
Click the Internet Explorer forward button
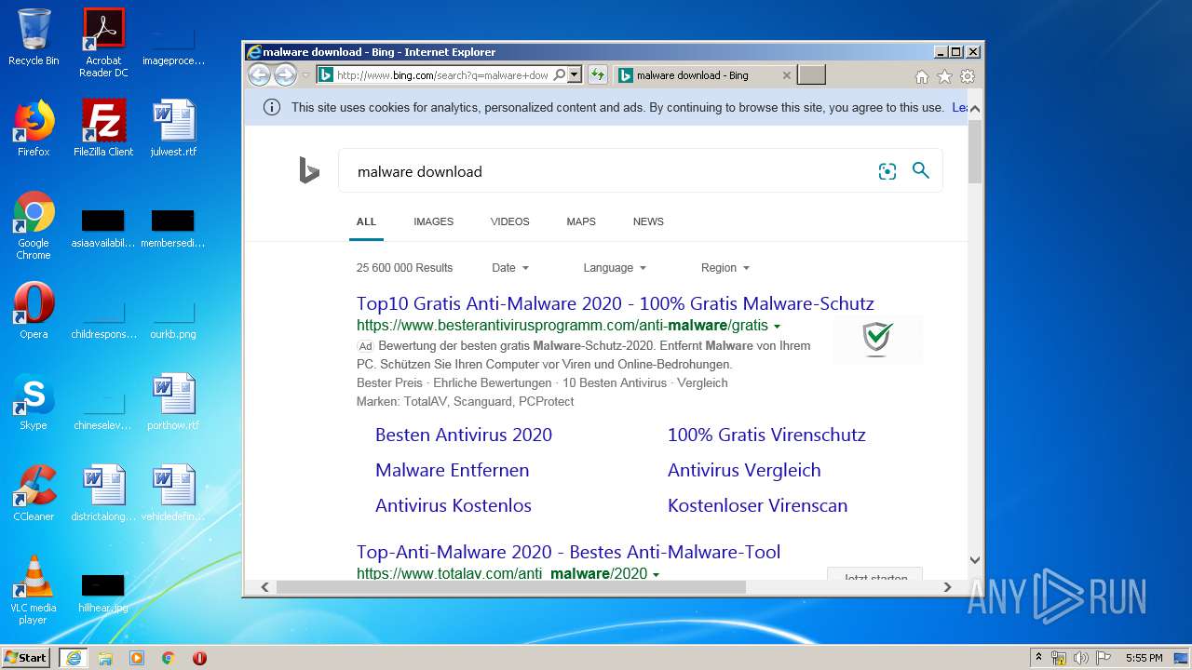(285, 75)
